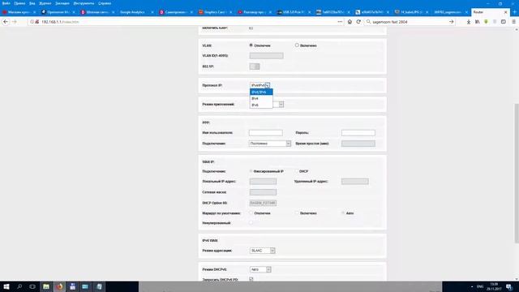Screen dimensions: 519x292
Task: Open the Инструменты menu
Action: point(84,3)
